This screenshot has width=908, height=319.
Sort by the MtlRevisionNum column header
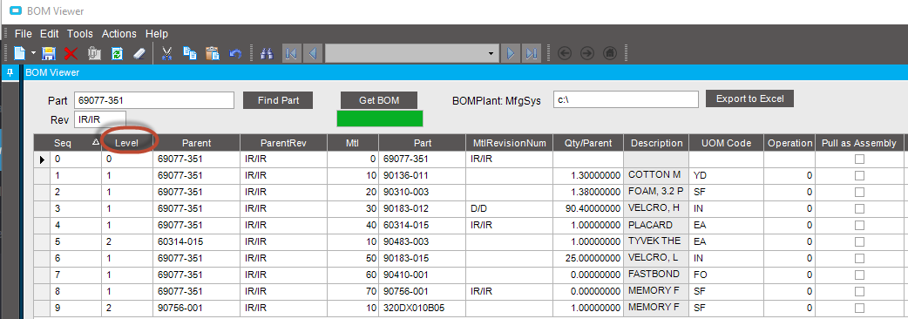(508, 143)
